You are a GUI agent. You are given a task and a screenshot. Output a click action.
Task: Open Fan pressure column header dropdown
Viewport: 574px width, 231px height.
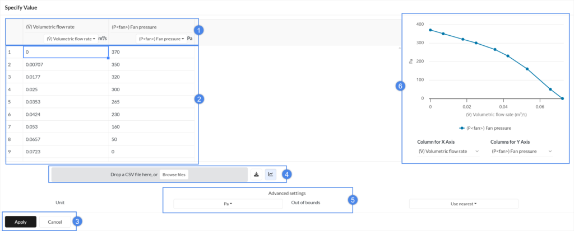[x=161, y=39]
